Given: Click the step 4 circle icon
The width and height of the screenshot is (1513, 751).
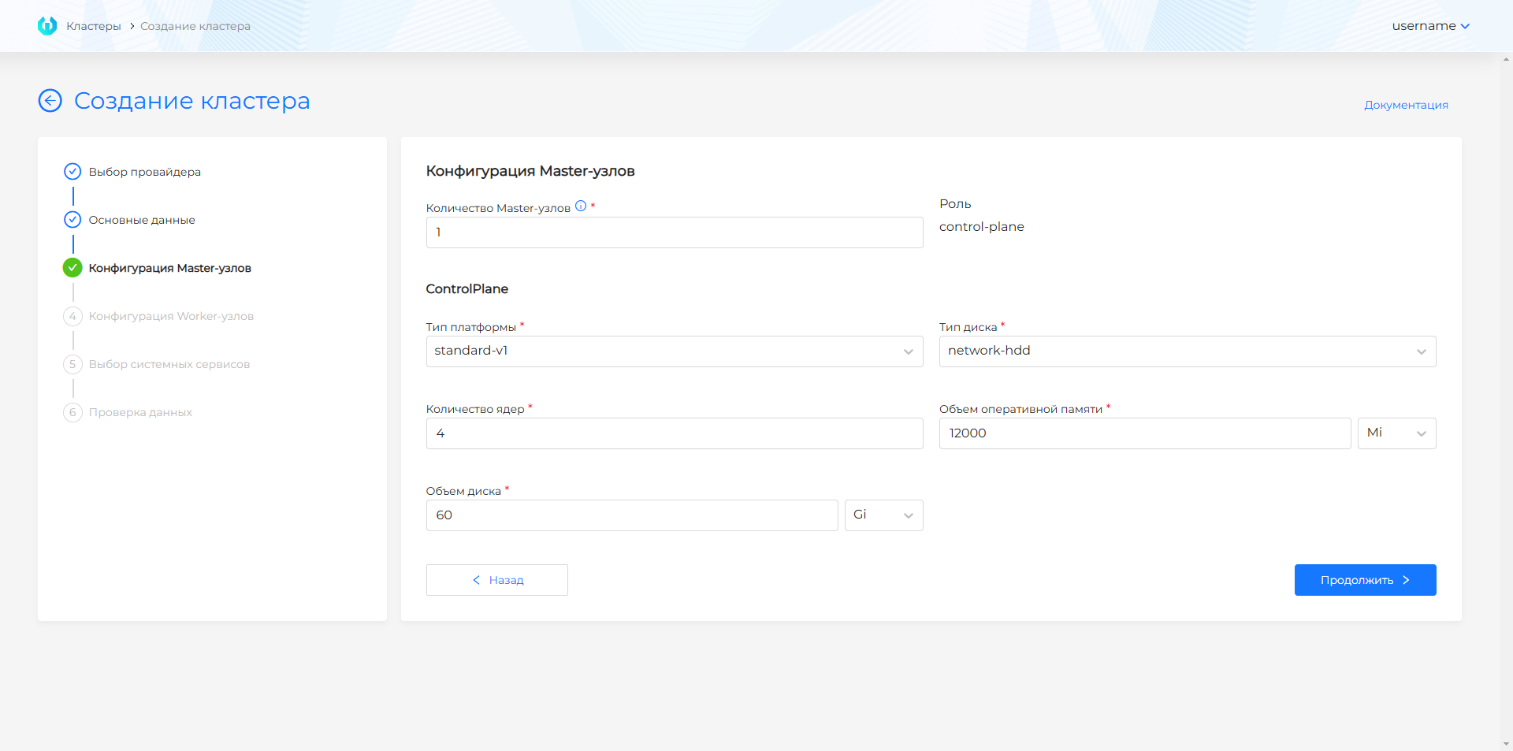Looking at the screenshot, I should 72,316.
